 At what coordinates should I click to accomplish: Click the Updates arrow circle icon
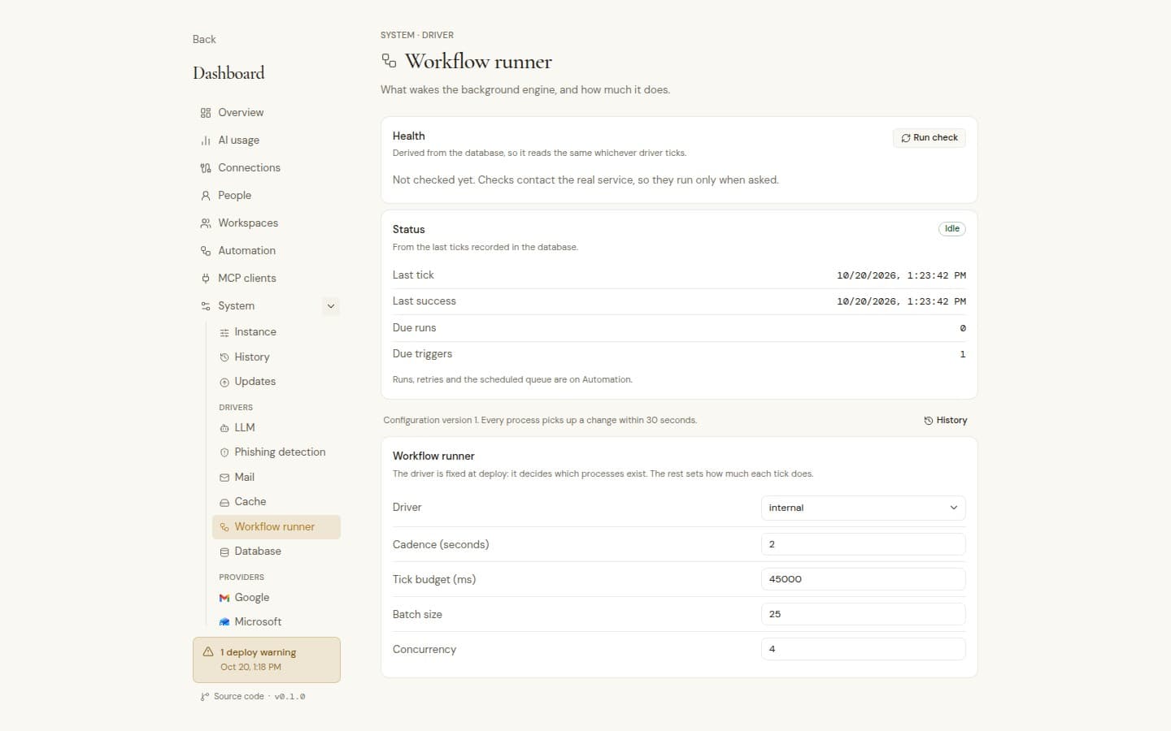[224, 382]
